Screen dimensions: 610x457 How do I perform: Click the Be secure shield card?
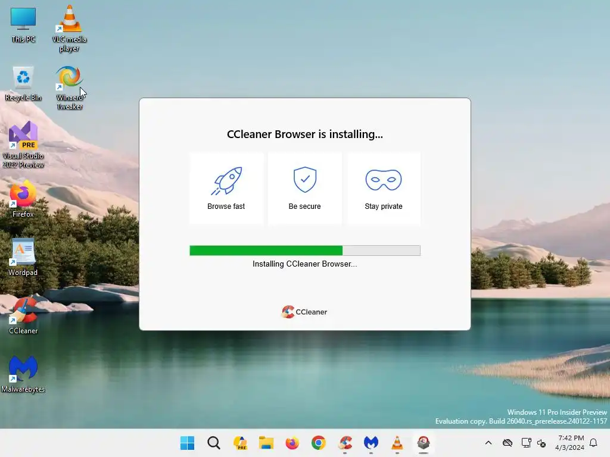(x=304, y=188)
